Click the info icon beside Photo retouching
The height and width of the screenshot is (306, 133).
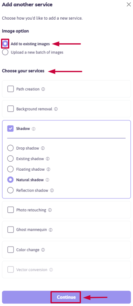(x=50, y=210)
